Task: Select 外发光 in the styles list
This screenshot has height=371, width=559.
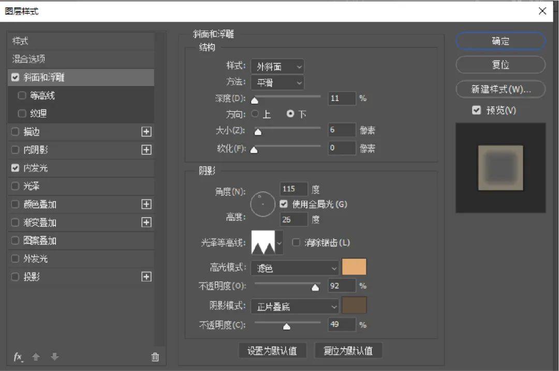Action: [x=35, y=259]
